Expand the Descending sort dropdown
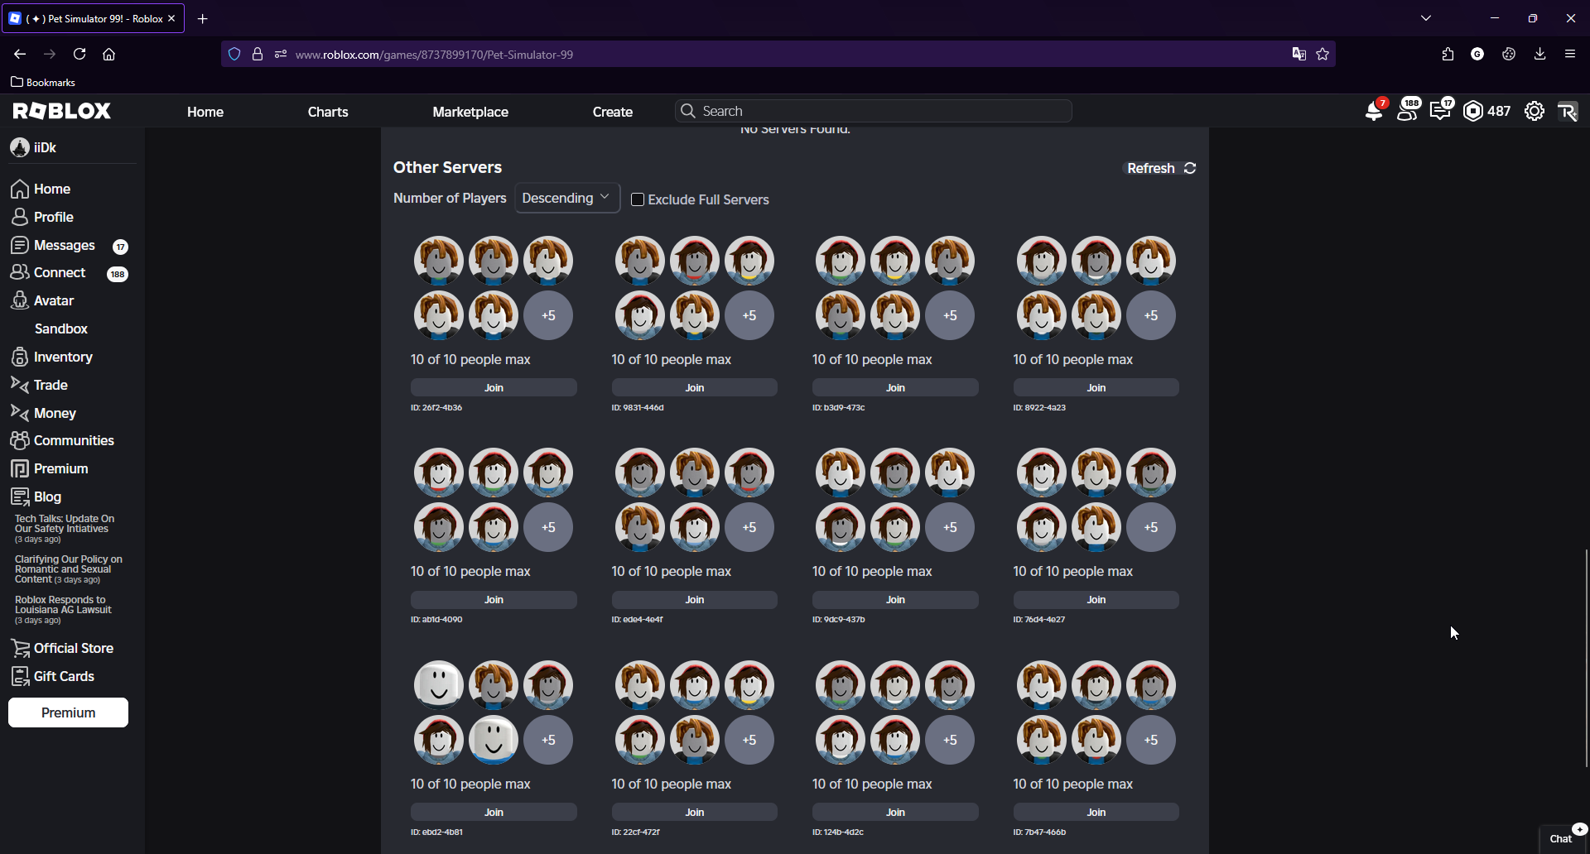 567,198
